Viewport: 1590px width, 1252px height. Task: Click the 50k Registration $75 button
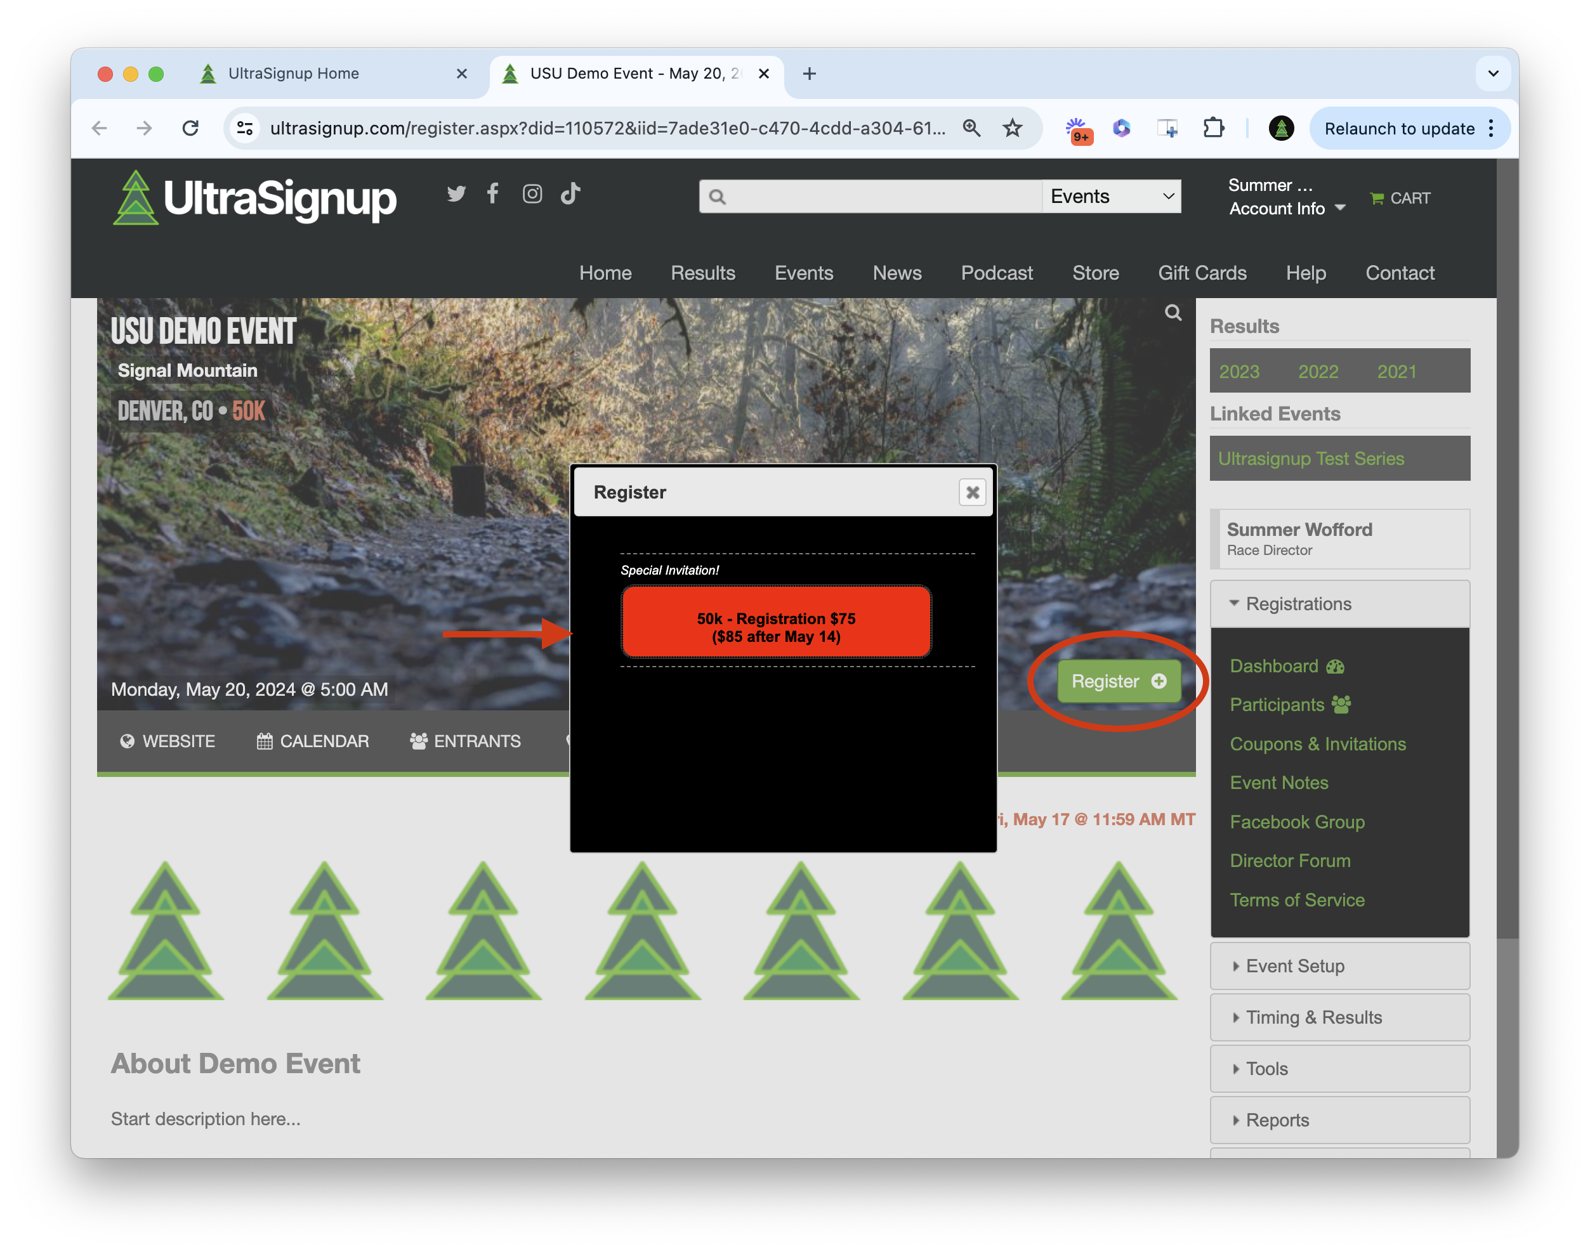(776, 622)
